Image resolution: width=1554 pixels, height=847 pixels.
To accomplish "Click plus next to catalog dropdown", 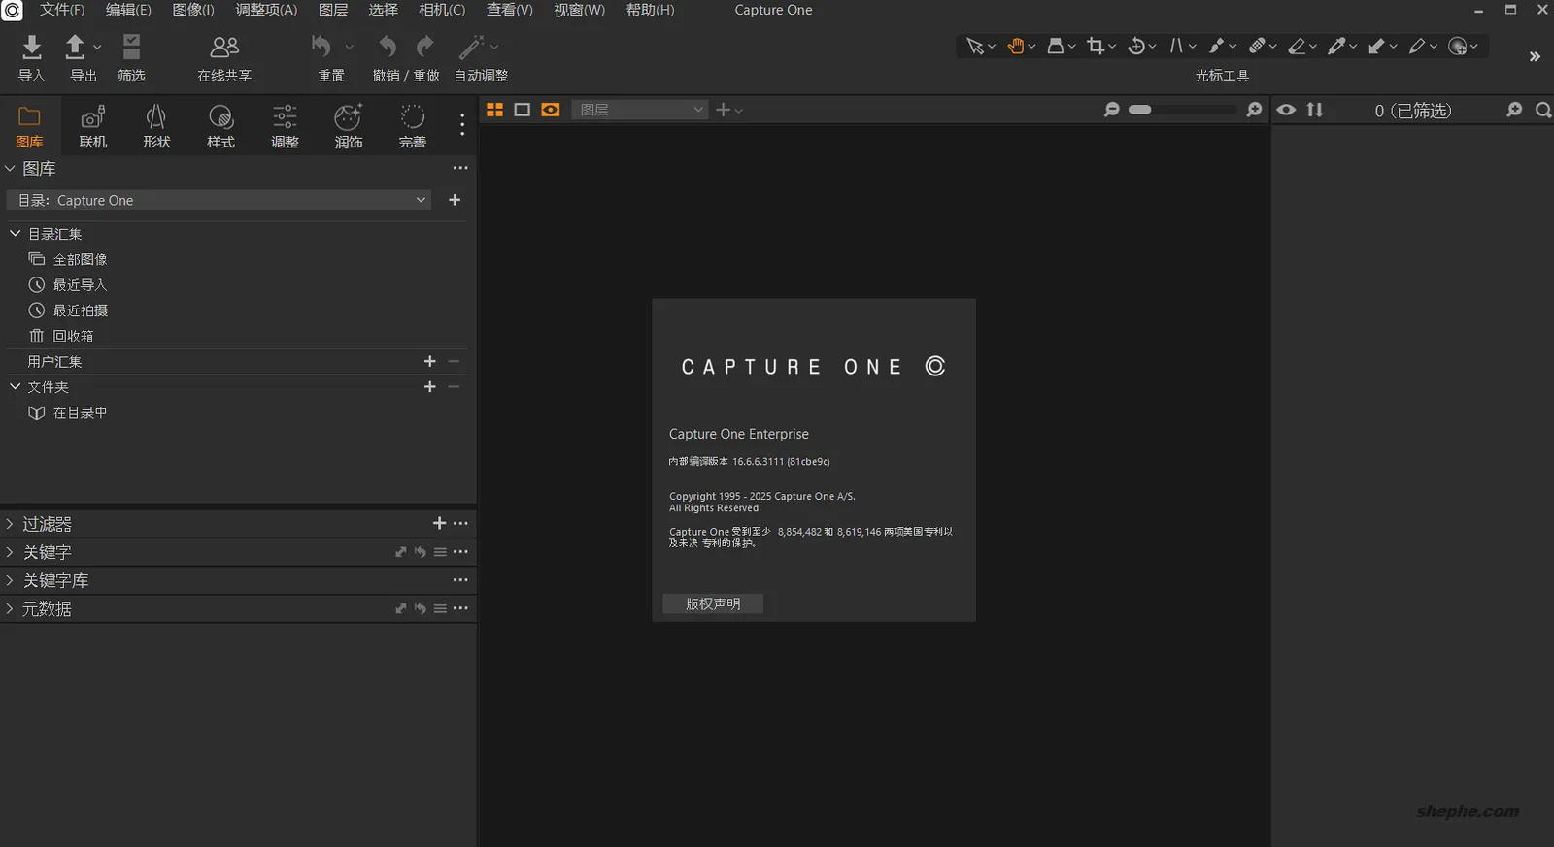I will pyautogui.click(x=455, y=200).
